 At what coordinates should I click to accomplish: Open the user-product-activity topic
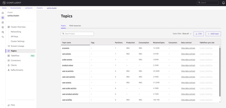pyautogui.click(x=70, y=94)
